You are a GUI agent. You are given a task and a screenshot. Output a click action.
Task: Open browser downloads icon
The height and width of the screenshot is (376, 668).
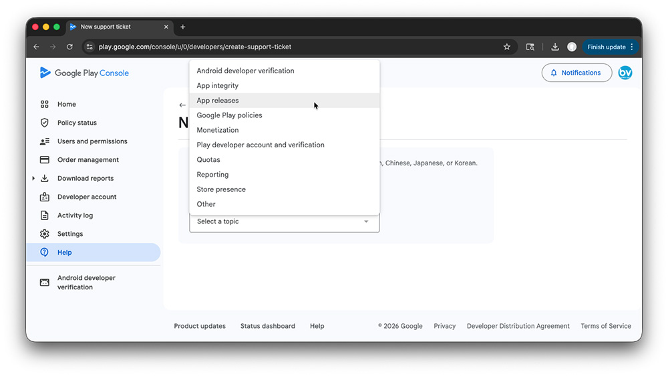coord(554,47)
